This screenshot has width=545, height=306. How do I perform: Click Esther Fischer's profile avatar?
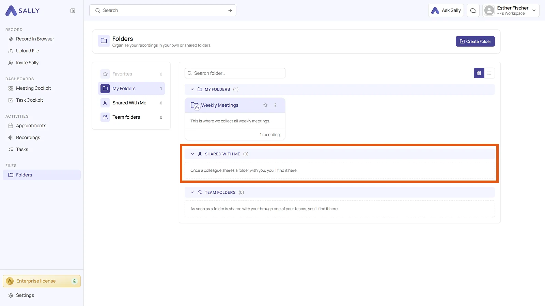point(489,11)
